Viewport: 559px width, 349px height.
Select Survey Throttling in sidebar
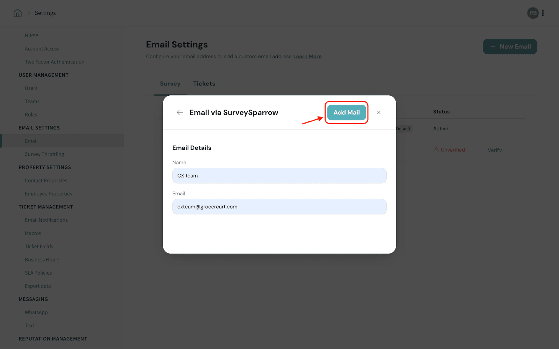pos(44,154)
